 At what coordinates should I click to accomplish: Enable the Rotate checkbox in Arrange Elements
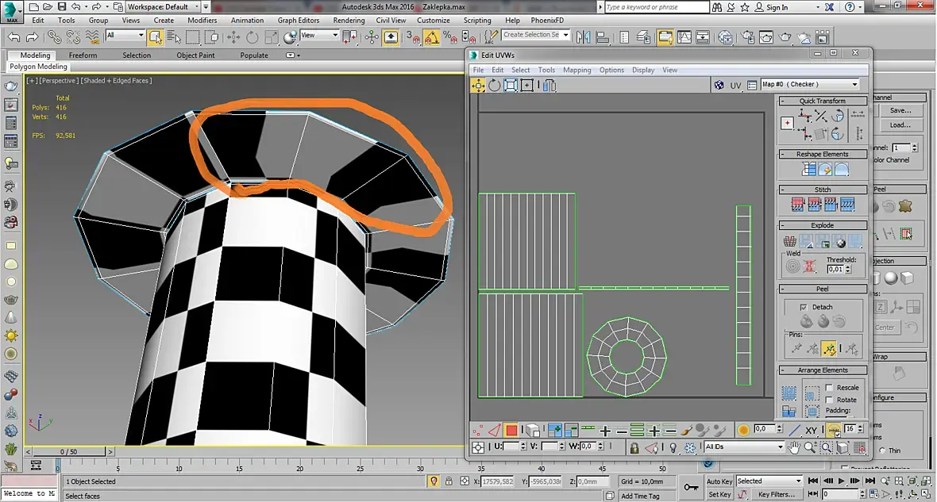[x=830, y=400]
